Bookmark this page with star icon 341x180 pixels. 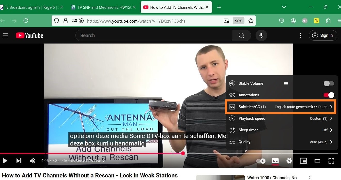[x=251, y=21]
